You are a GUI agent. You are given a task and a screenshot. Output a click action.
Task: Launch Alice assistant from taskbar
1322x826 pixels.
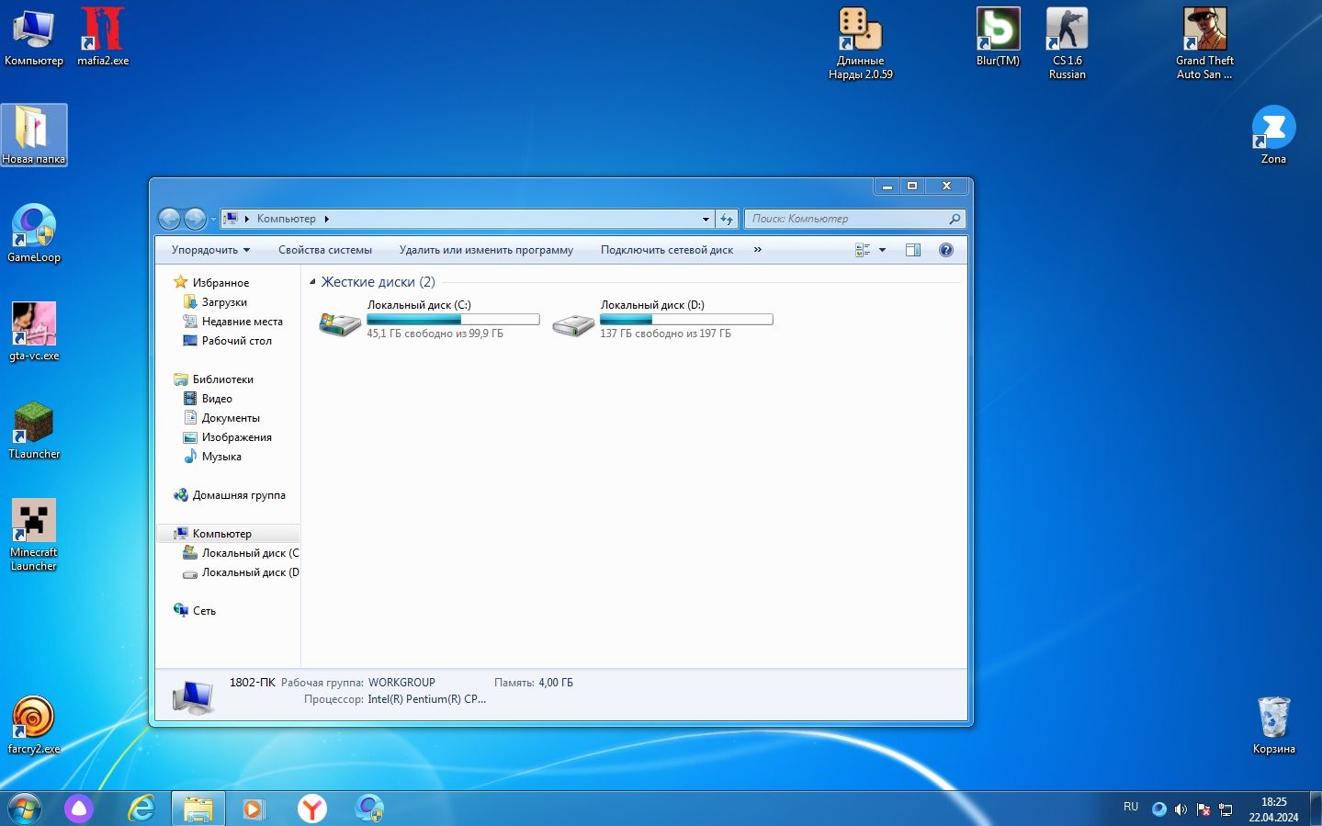point(79,809)
